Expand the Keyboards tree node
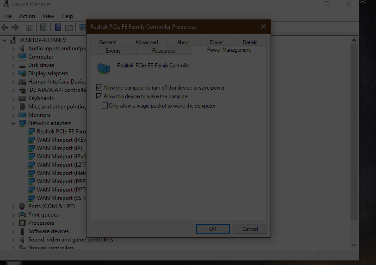This screenshot has width=376, height=265. click(x=13, y=99)
